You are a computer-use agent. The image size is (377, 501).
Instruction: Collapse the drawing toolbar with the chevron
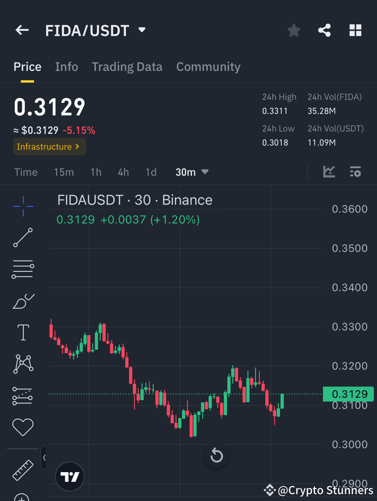pos(44,458)
